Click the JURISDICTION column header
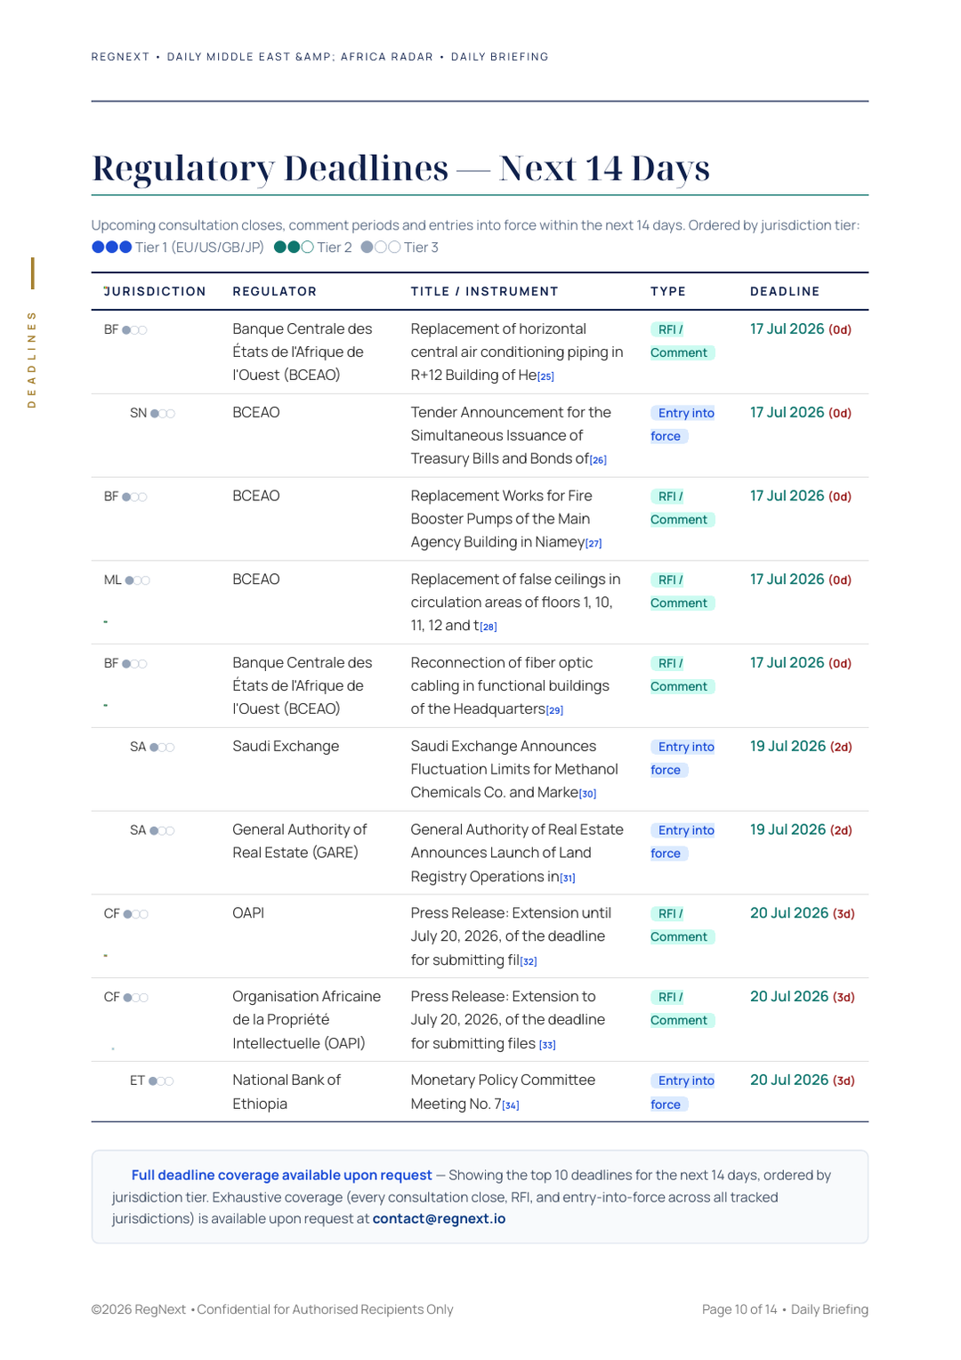The width and height of the screenshot is (961, 1360). click(156, 291)
